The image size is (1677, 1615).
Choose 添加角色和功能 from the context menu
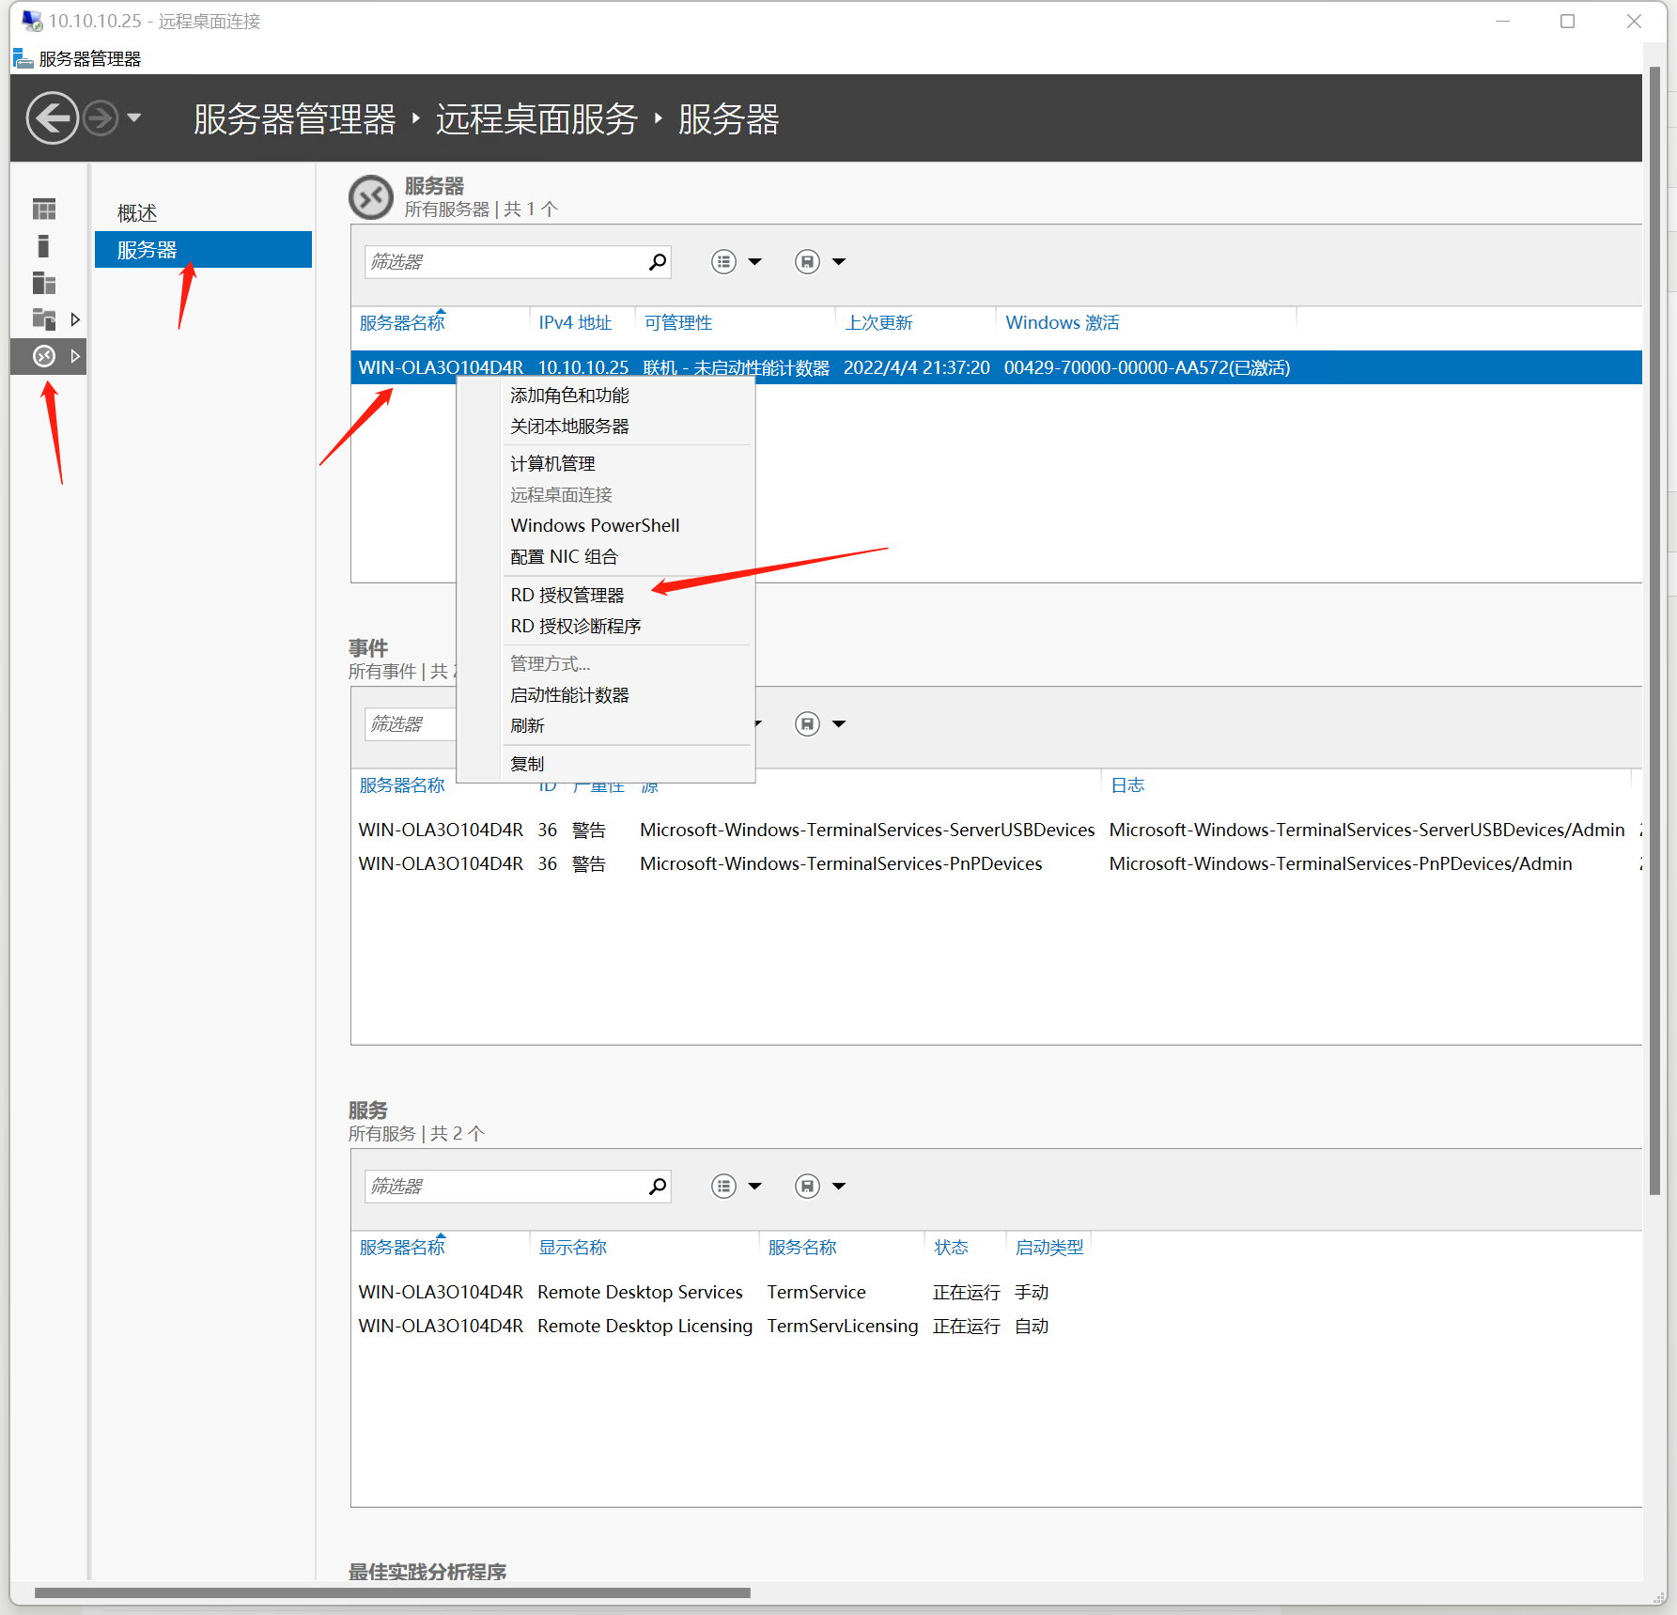pos(569,396)
